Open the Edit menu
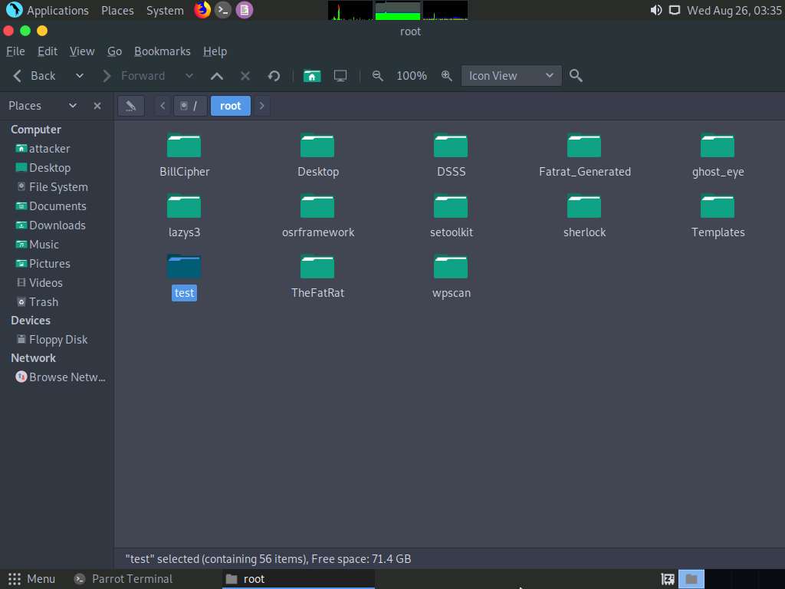The image size is (785, 589). point(48,51)
